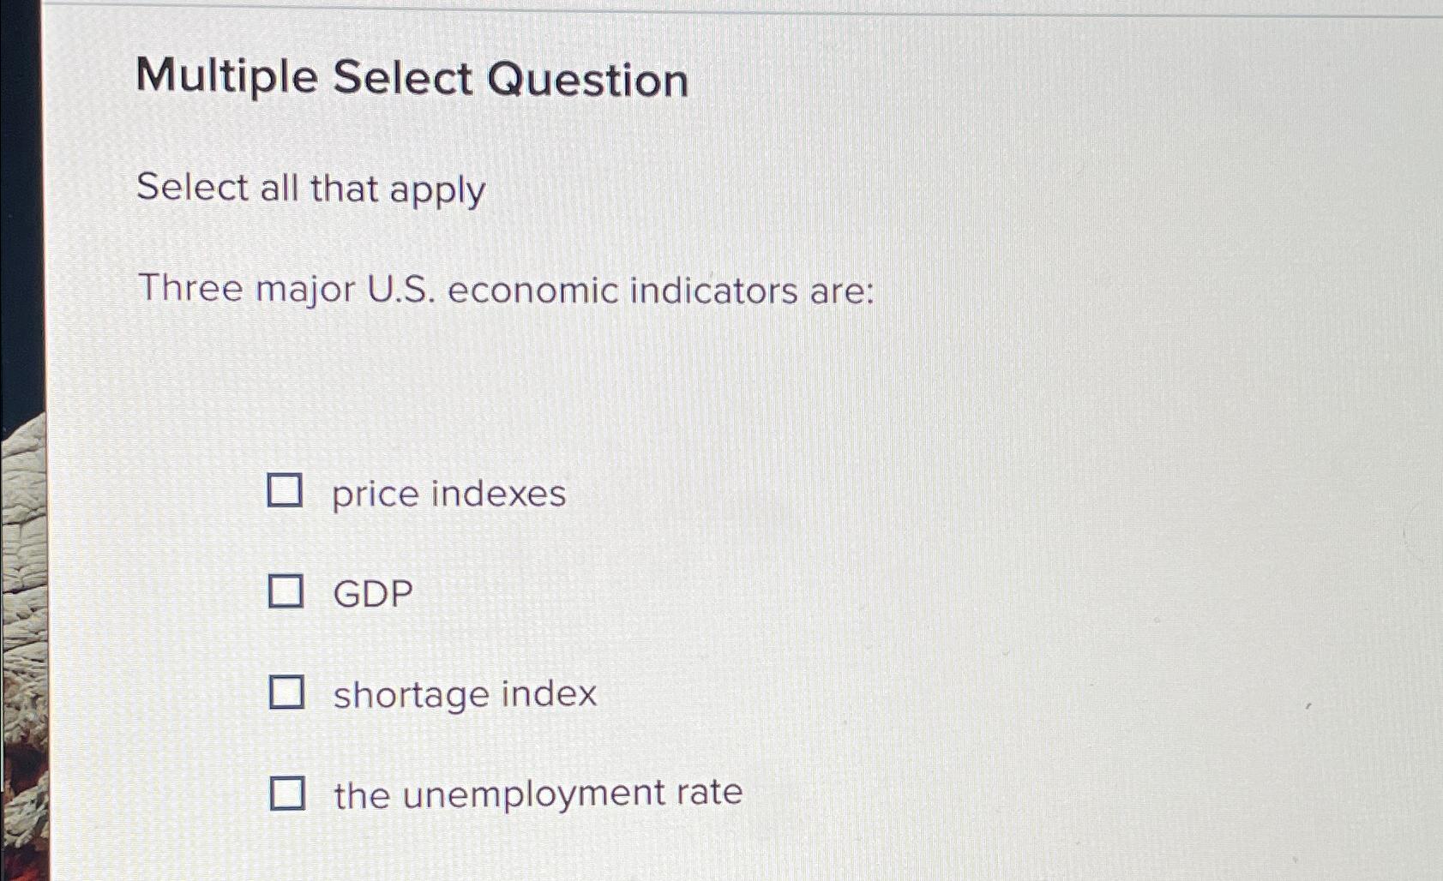Mark price indexes as a correct answer
This screenshot has height=881, width=1443.
pyautogui.click(x=288, y=492)
